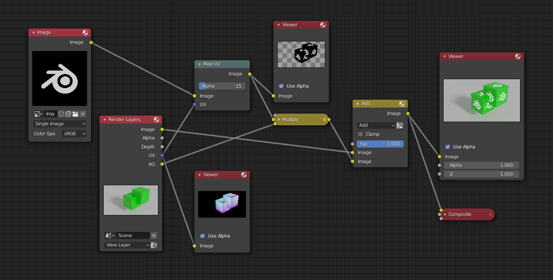The width and height of the screenshot is (553, 280).
Task: Enable Clamp on the Add node
Action: (360, 134)
